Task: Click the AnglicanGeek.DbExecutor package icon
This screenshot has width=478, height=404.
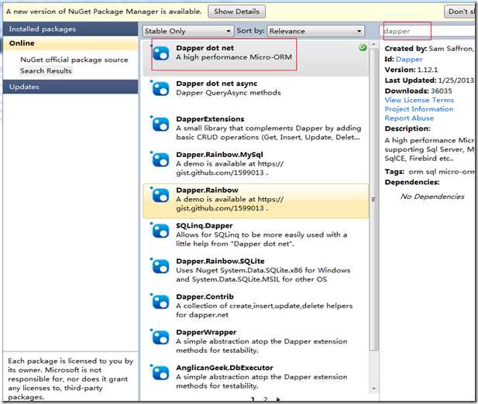Action: pos(160,372)
